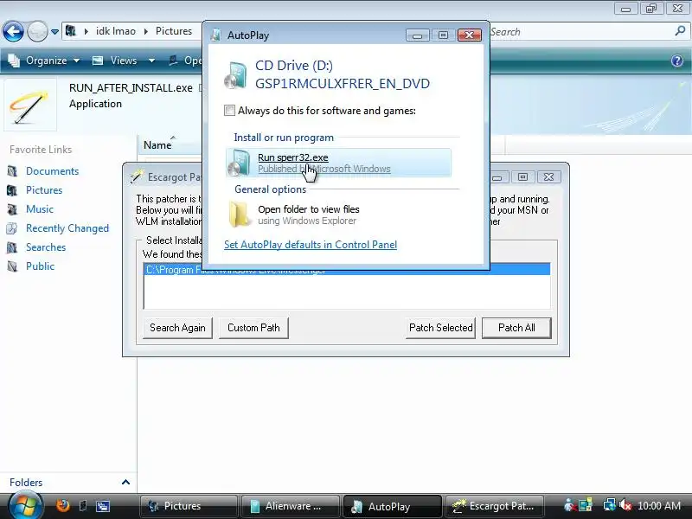Launch Firefox from Quick Launch
Viewport: 692px width, 519px height.
tap(63, 505)
